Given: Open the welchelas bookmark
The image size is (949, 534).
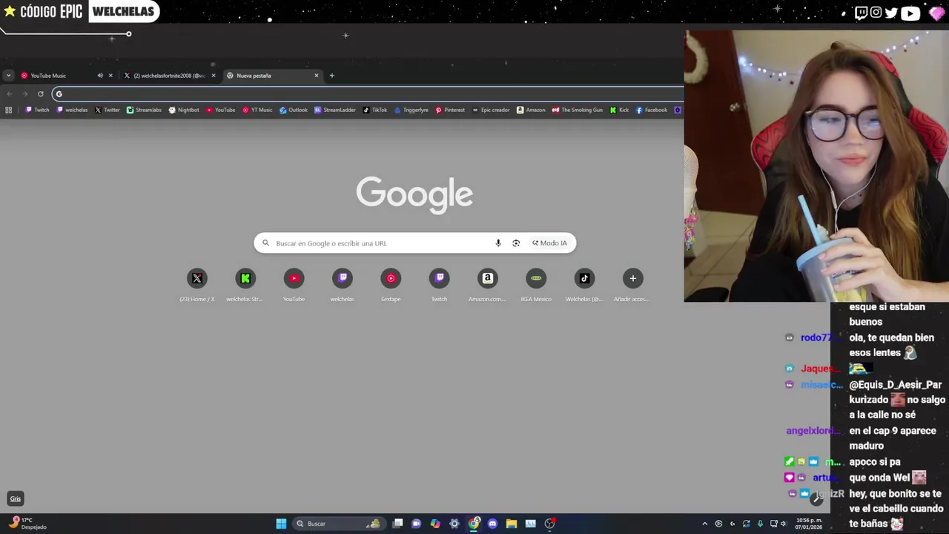Looking at the screenshot, I should (x=73, y=110).
